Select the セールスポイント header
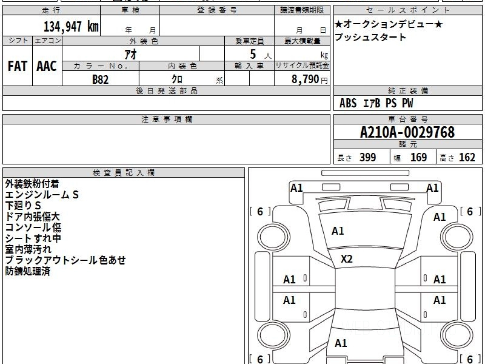The width and height of the screenshot is (485, 364). [x=408, y=11]
